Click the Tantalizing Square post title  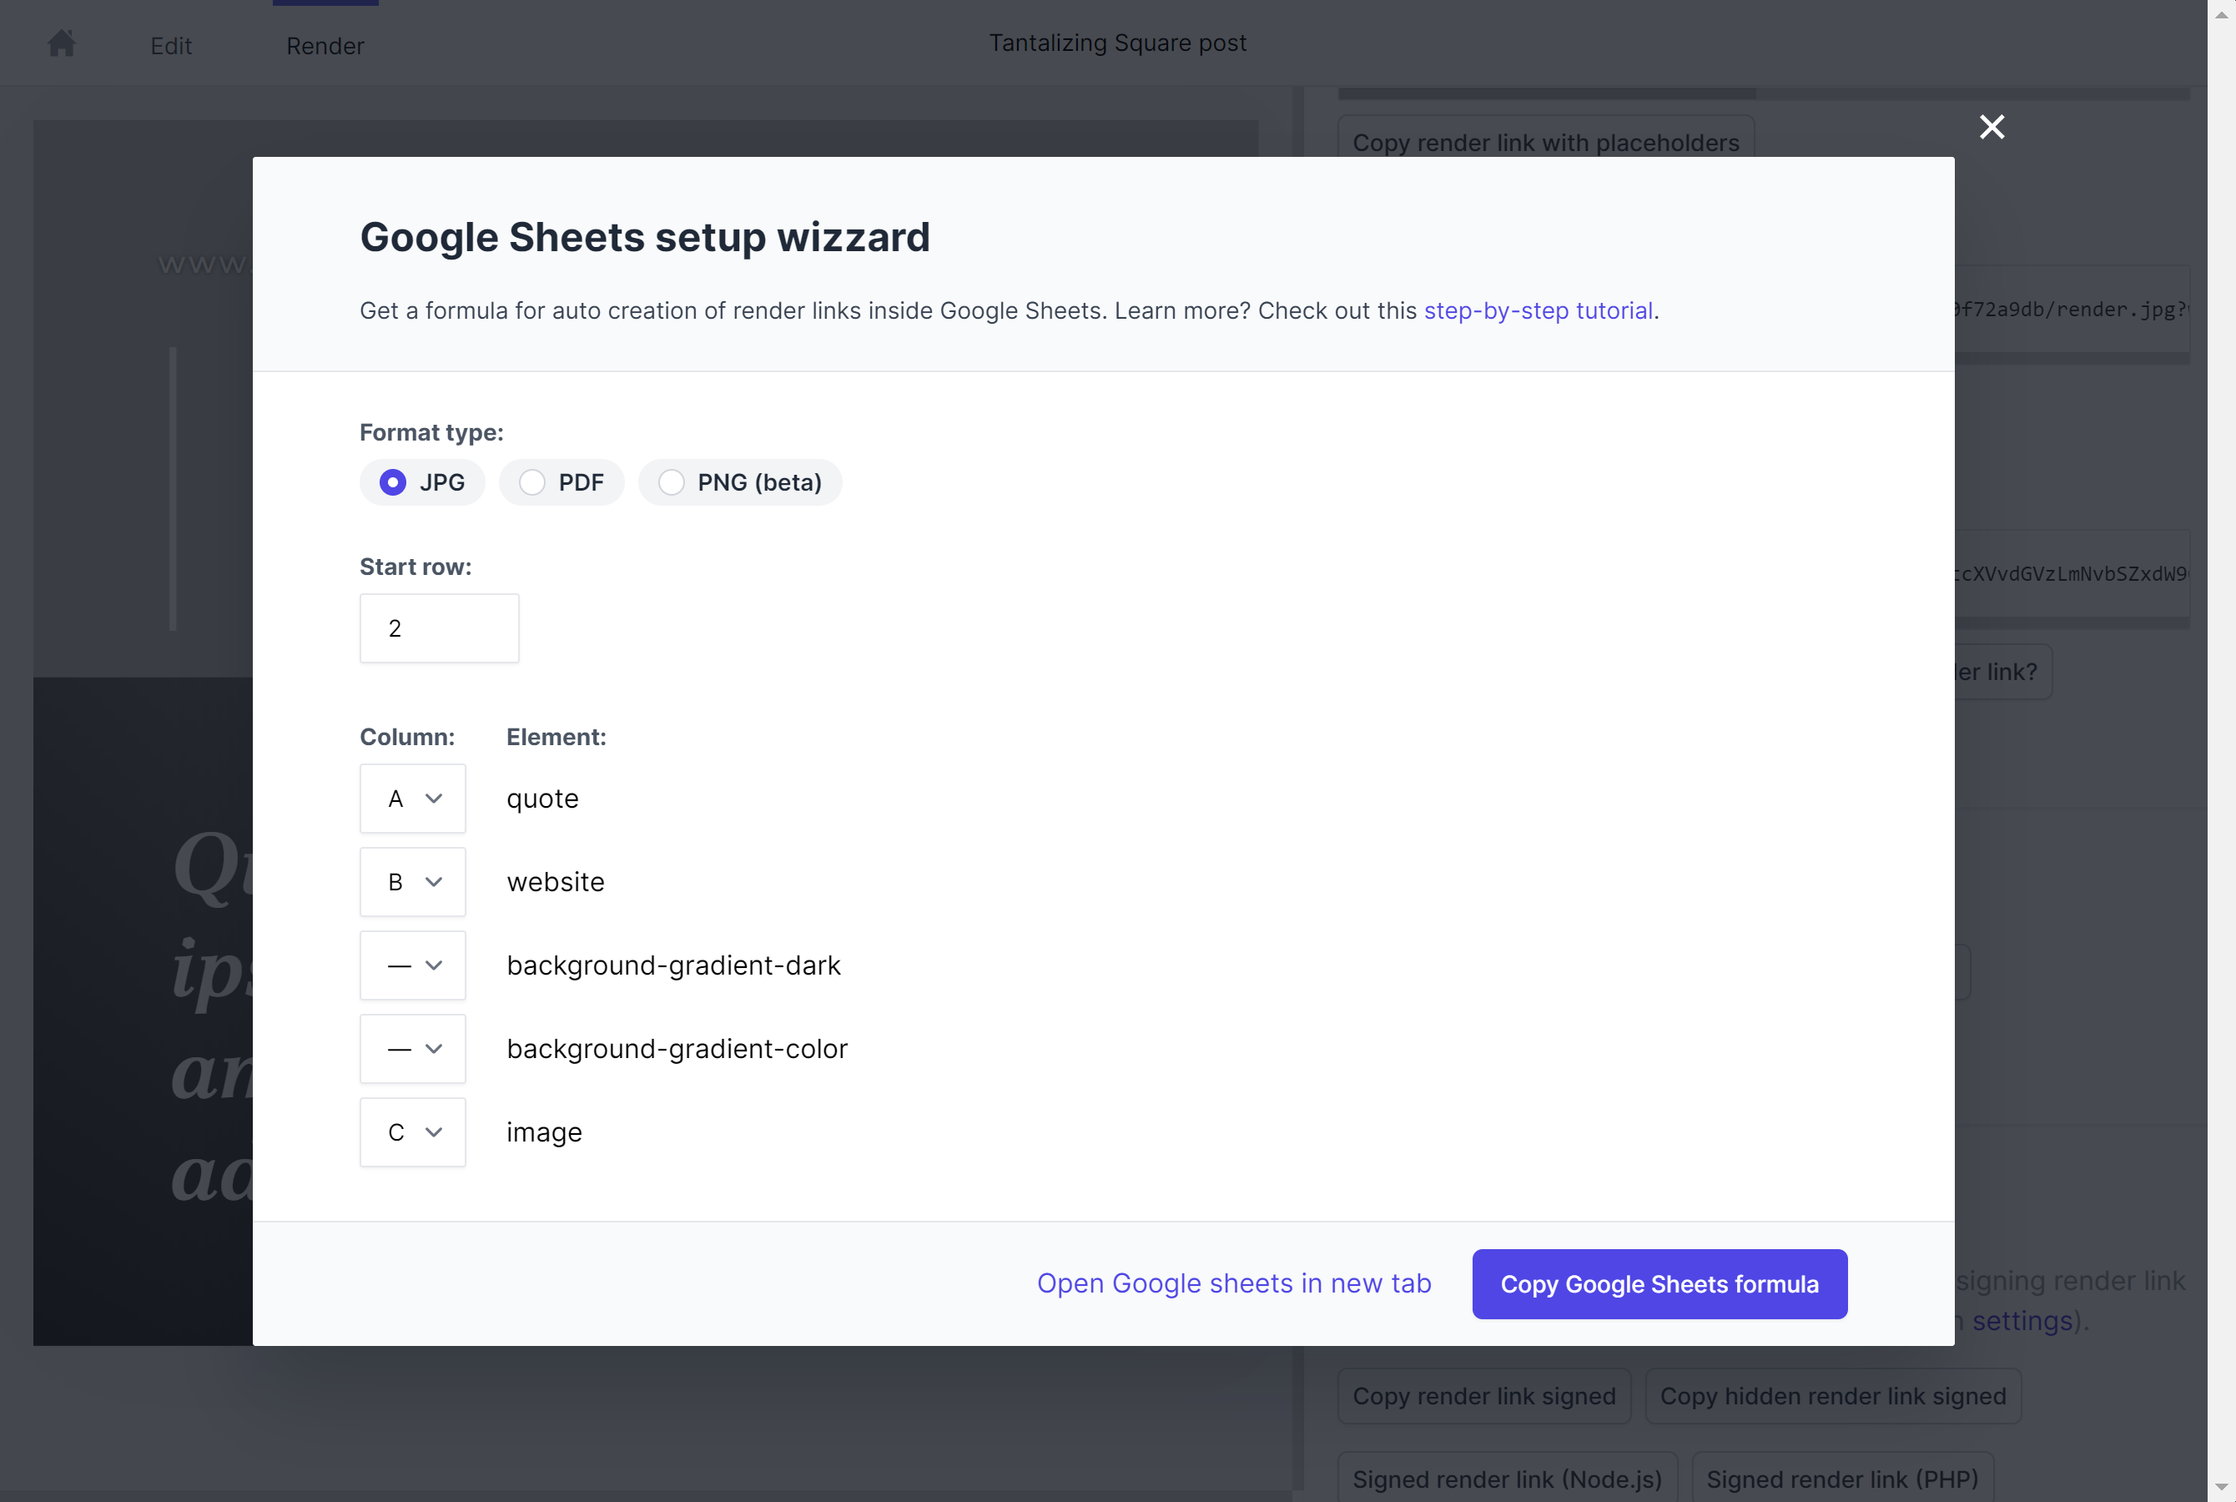tap(1117, 43)
